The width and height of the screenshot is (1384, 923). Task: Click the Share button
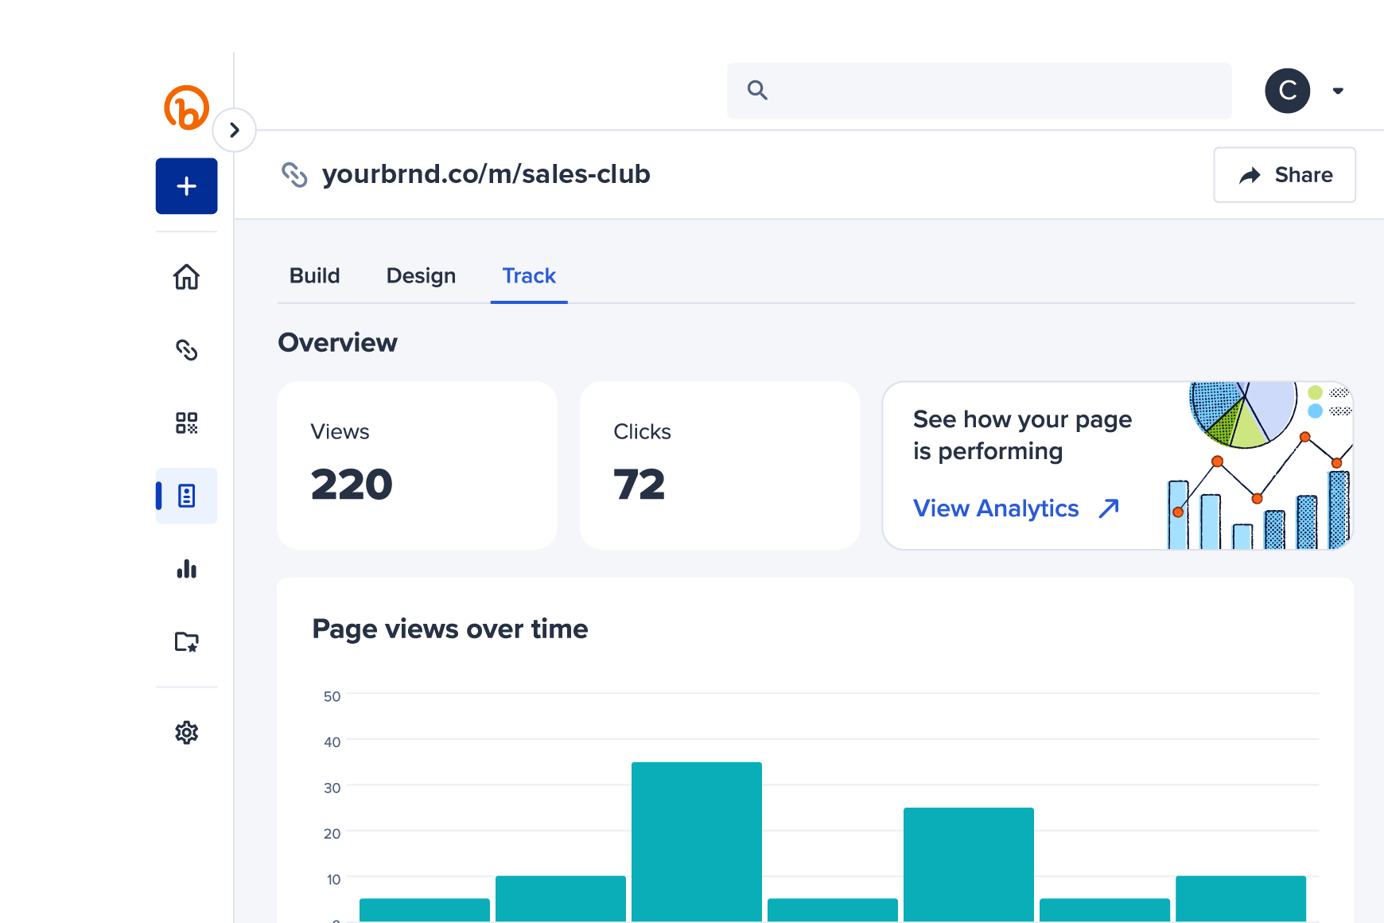coord(1284,175)
